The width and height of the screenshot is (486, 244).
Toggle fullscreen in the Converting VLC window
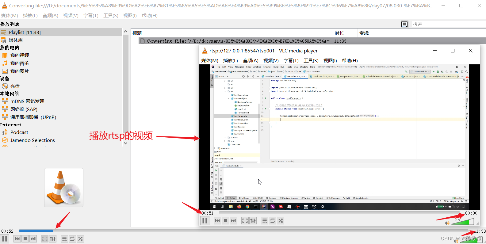pos(45,239)
